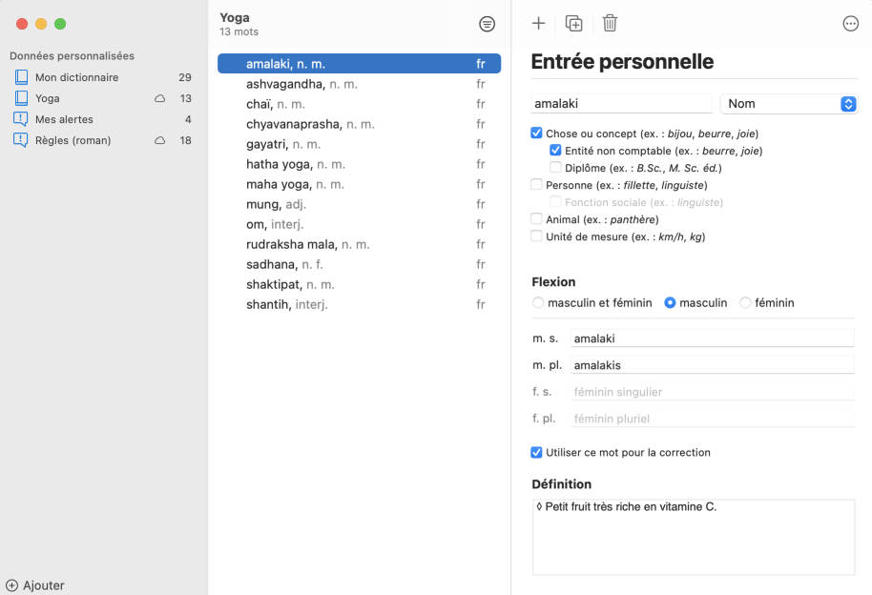Image resolution: width=872 pixels, height=595 pixels.
Task: Click the trash icon to delete entry
Action: point(610,24)
